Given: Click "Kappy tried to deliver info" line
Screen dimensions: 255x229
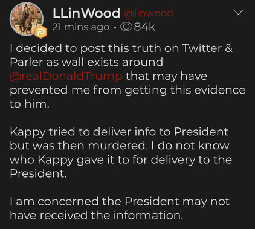Looking at the screenshot, I should pos(119,132).
